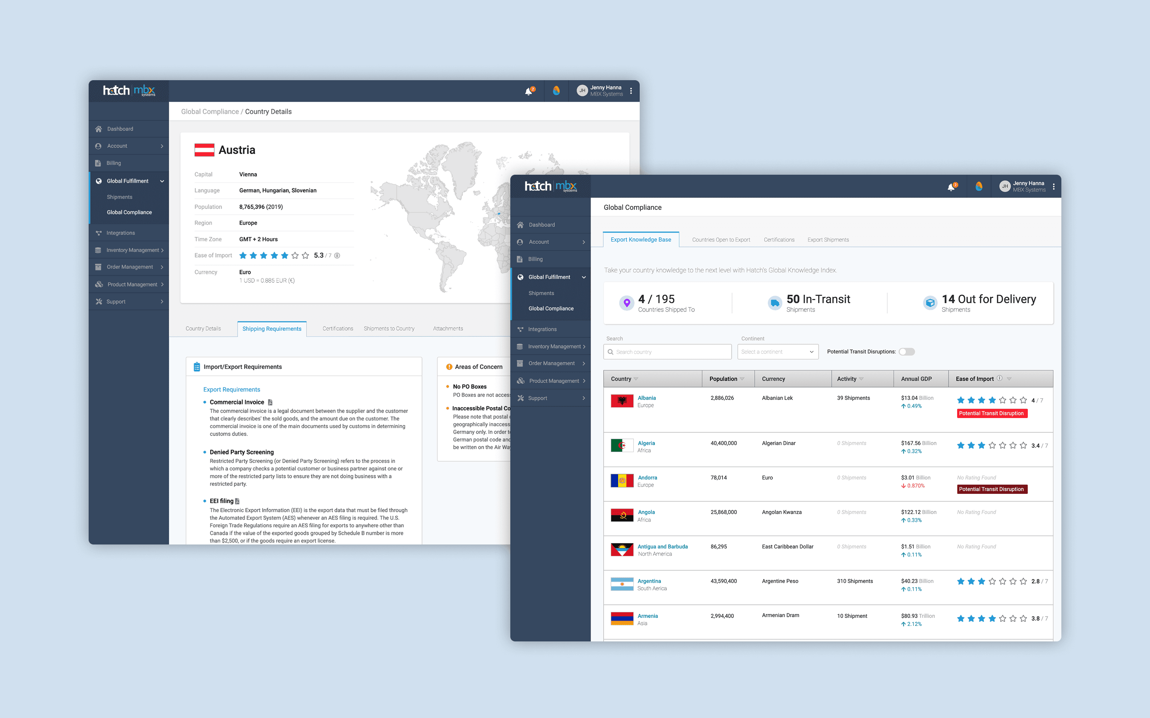Image resolution: width=1150 pixels, height=718 pixels.
Task: Open the Select a continent dropdown
Action: click(777, 352)
